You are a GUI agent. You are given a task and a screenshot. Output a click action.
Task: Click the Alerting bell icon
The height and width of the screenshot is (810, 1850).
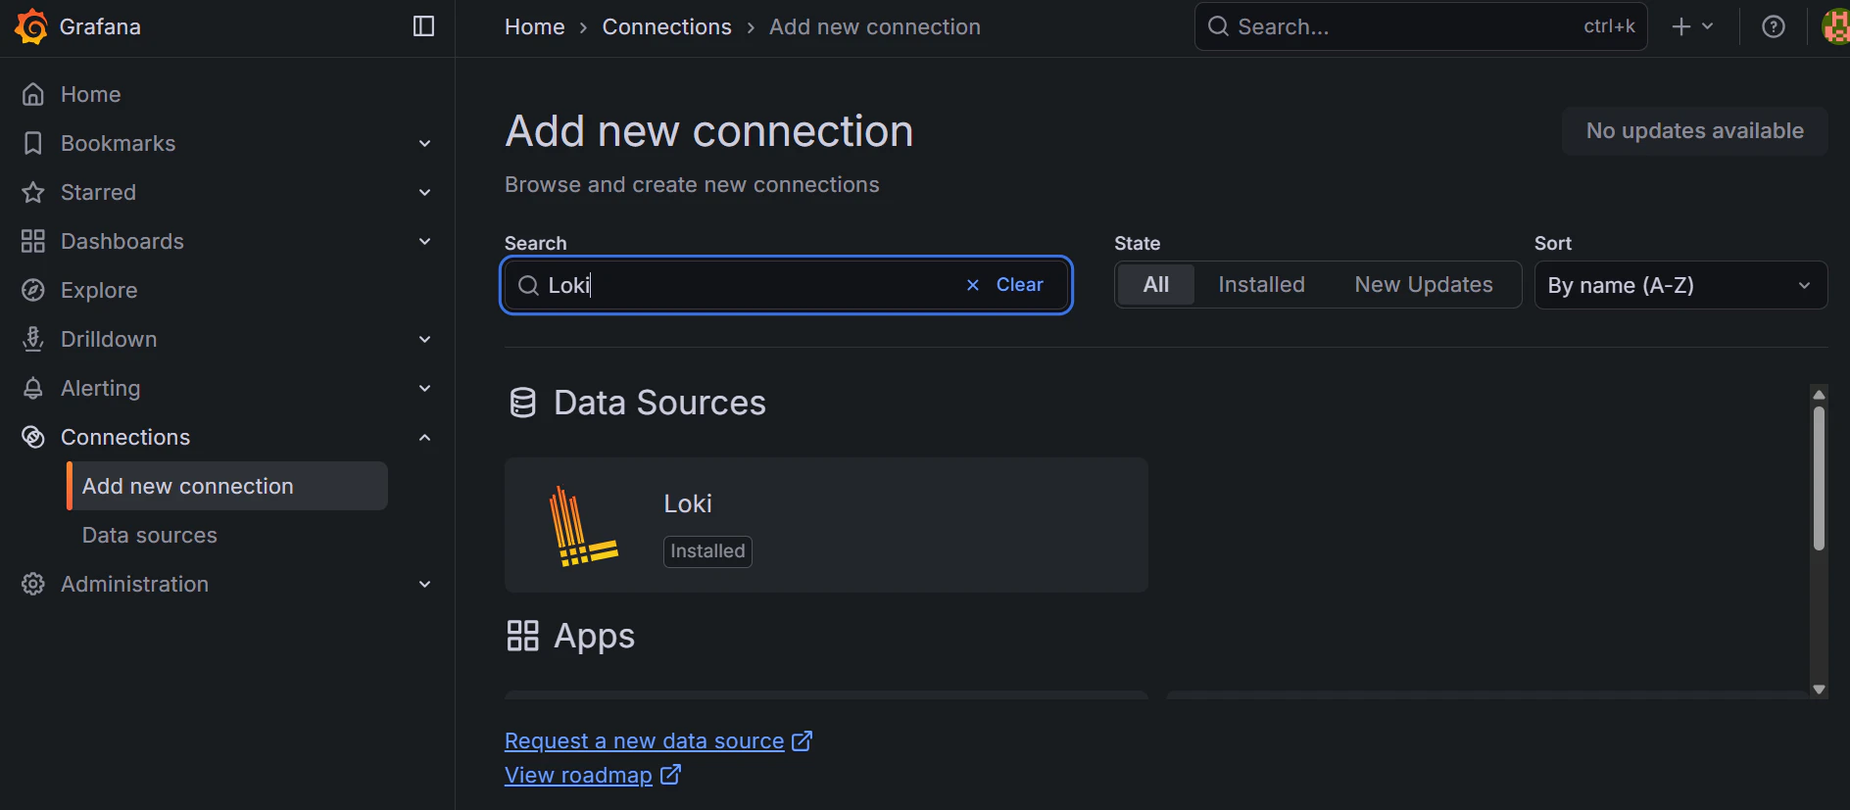click(33, 388)
